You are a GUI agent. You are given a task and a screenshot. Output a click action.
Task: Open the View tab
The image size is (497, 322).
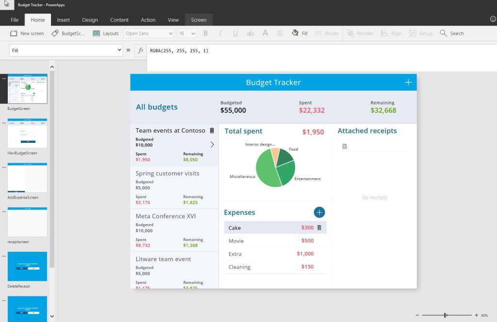coord(173,20)
